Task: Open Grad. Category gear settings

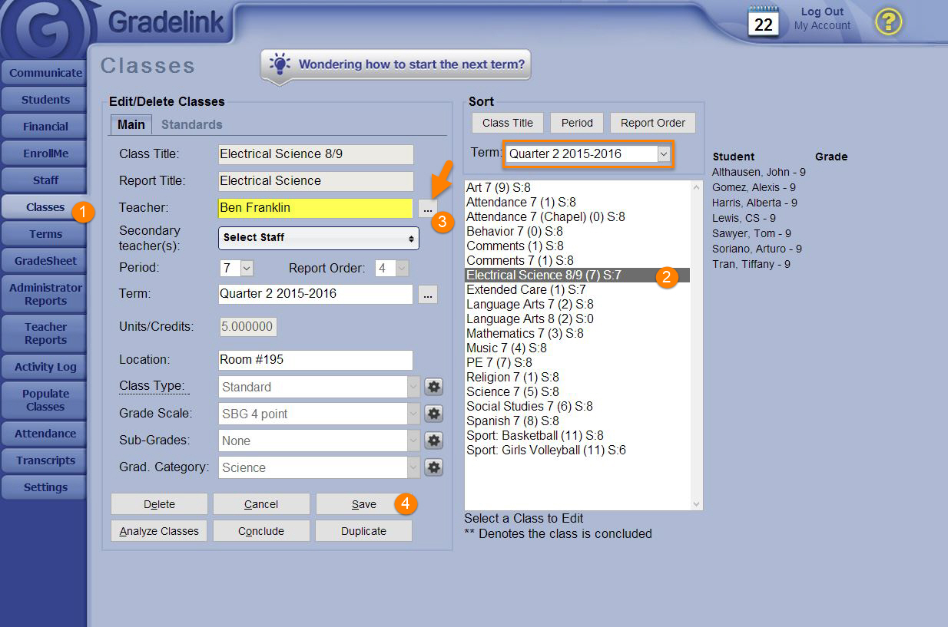Action: (434, 467)
